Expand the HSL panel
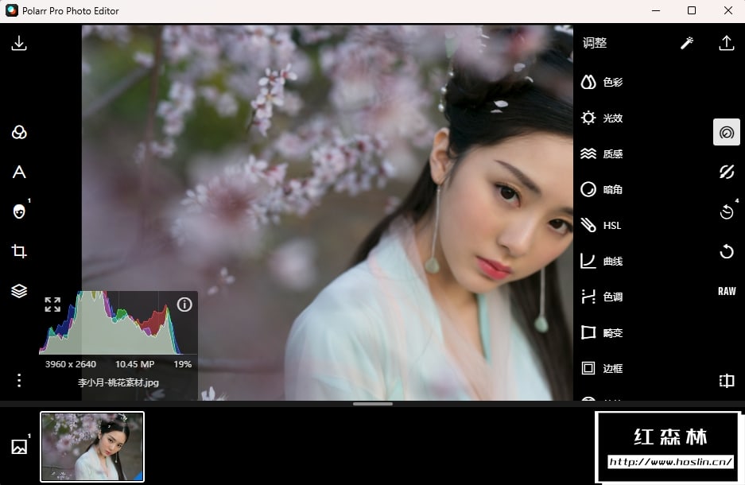 601,225
